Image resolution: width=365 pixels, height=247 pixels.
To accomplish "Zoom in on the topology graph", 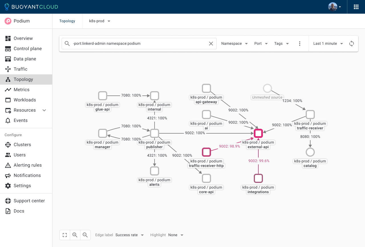I will 75,235.
